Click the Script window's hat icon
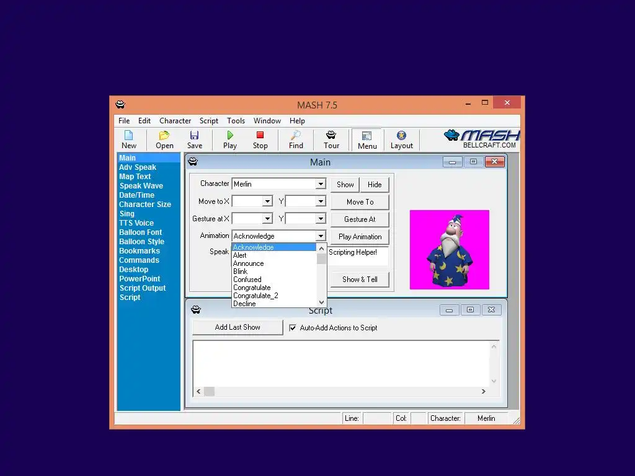635x476 pixels. click(196, 310)
